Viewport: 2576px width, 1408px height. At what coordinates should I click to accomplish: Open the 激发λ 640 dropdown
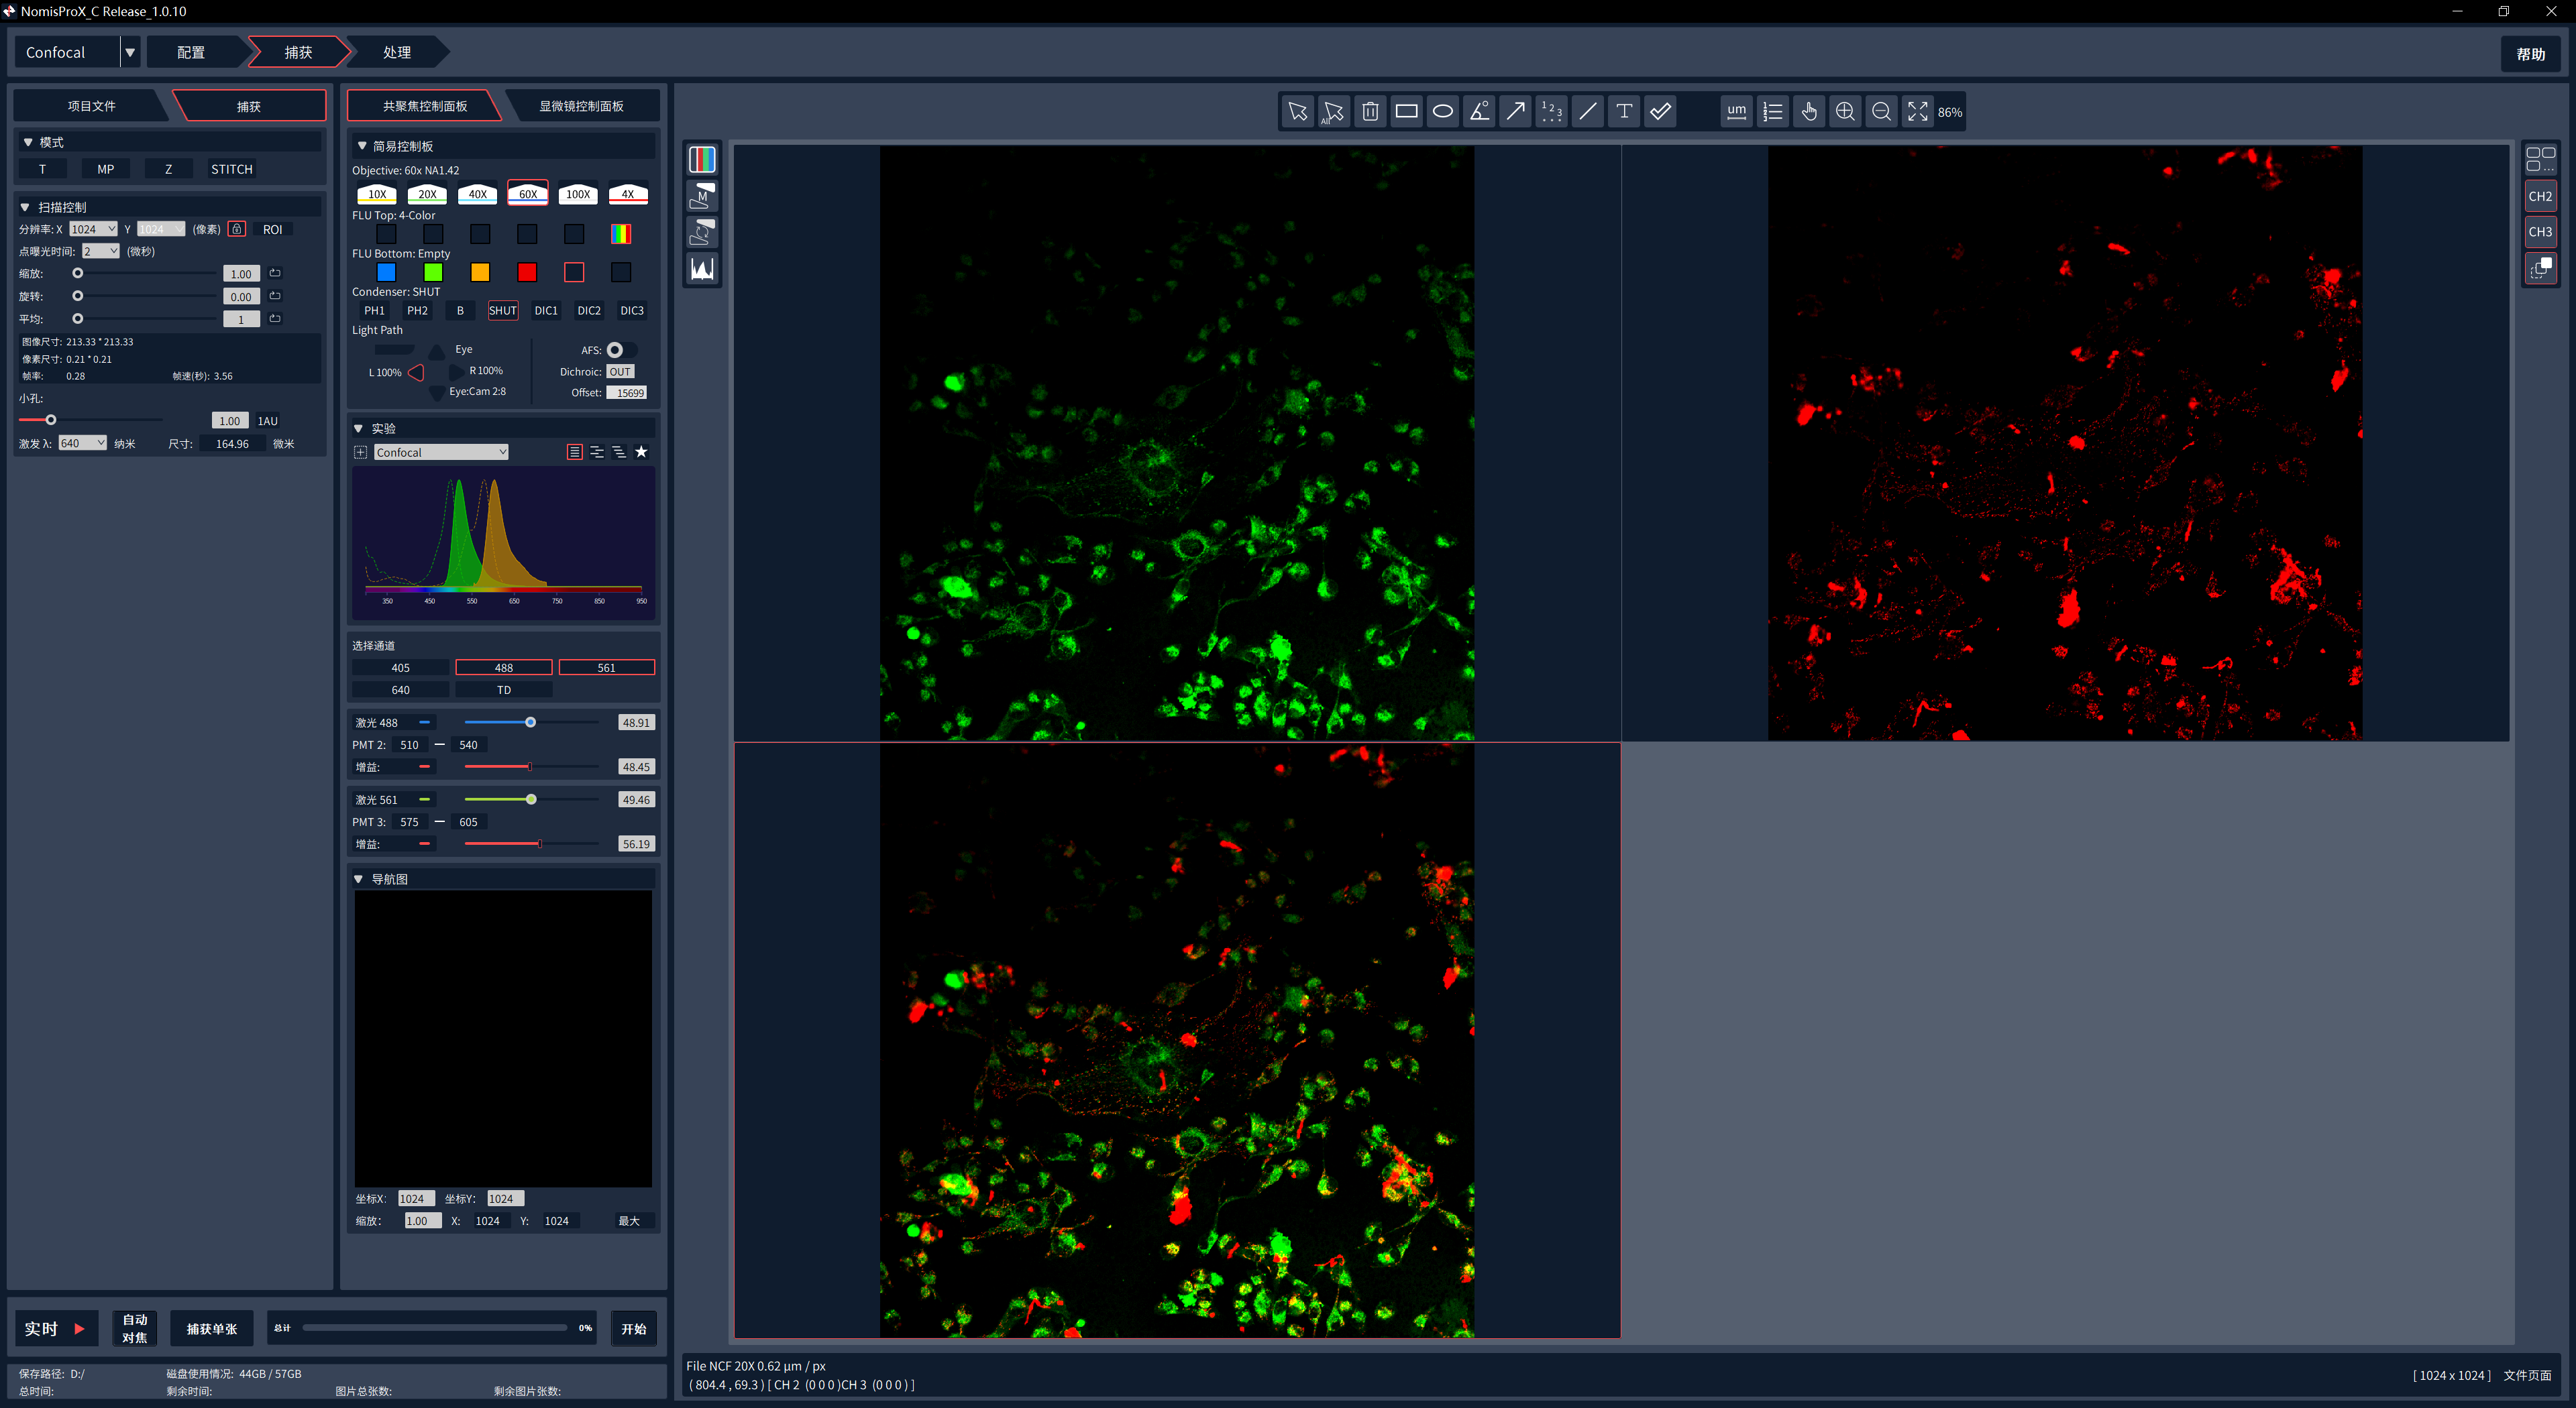click(82, 443)
